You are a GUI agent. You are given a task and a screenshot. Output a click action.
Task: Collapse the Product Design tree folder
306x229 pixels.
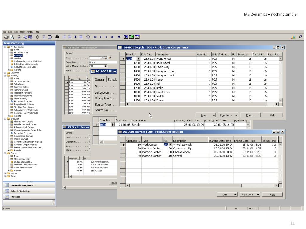click(5, 47)
